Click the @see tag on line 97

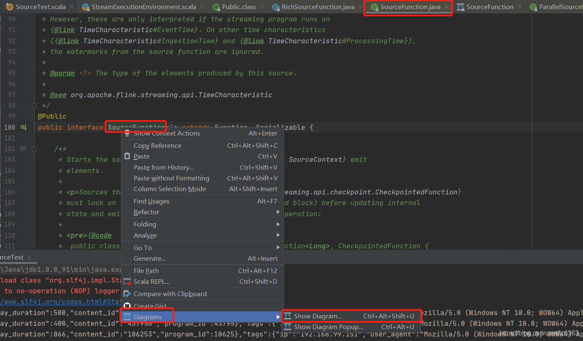58,95
